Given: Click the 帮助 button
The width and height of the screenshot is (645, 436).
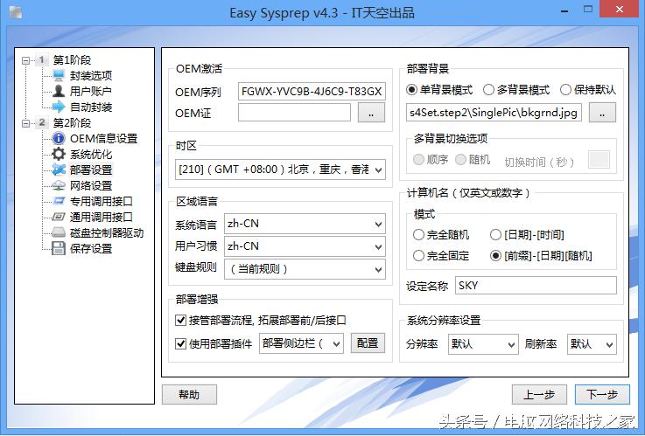Looking at the screenshot, I should pos(189,395).
